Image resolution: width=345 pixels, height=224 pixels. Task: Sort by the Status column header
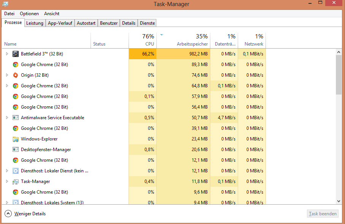tap(110, 41)
